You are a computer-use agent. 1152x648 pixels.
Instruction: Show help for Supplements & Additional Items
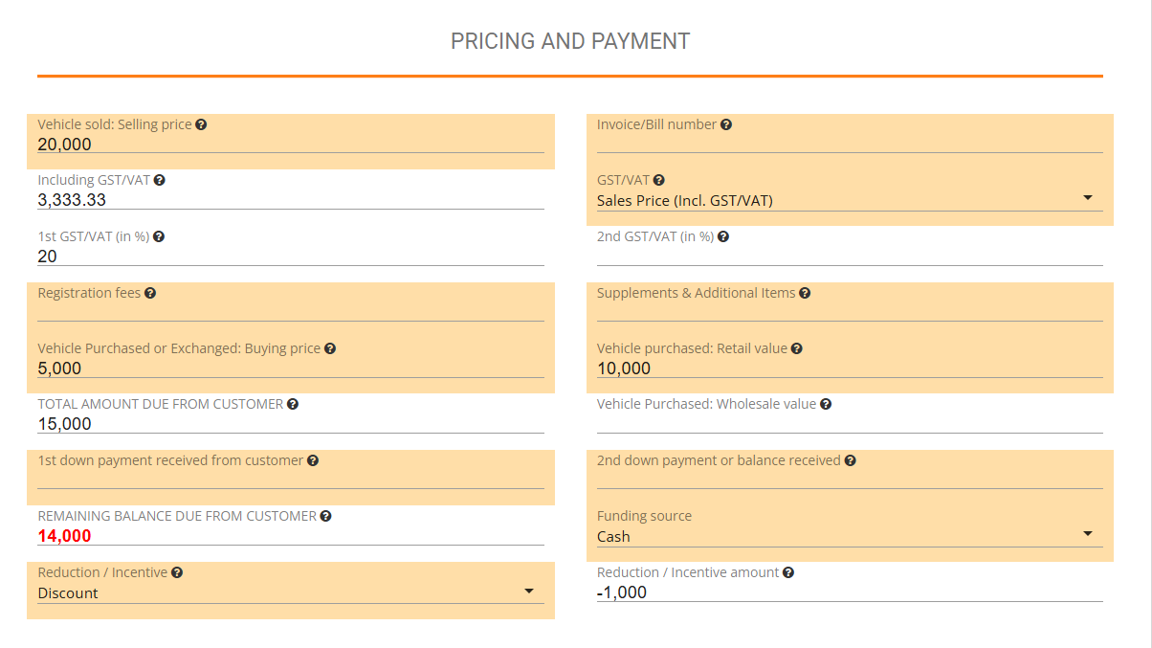[x=805, y=293]
